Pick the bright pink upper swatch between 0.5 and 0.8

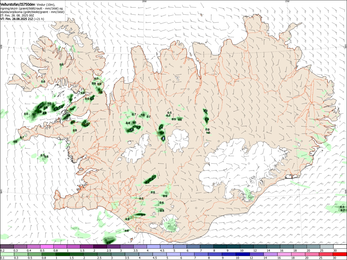pyautogui.click(x=47, y=246)
